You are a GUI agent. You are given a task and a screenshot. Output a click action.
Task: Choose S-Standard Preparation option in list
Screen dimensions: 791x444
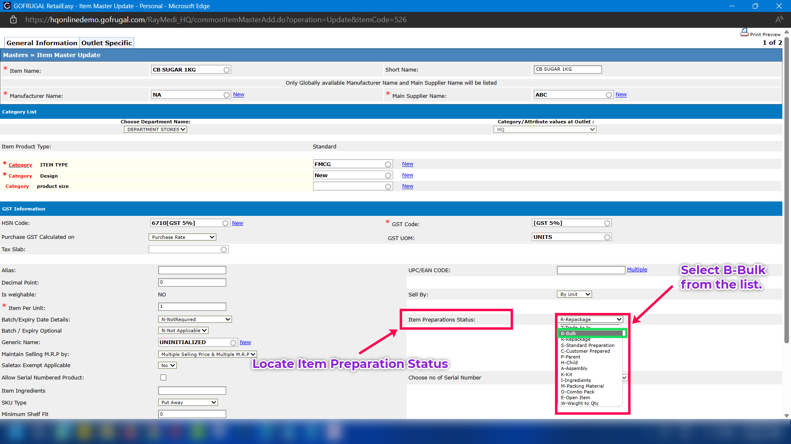587,345
